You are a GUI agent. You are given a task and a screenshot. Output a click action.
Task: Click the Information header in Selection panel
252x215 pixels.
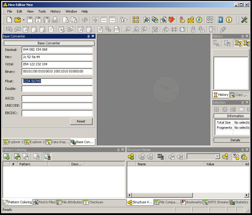[x=232, y=116]
